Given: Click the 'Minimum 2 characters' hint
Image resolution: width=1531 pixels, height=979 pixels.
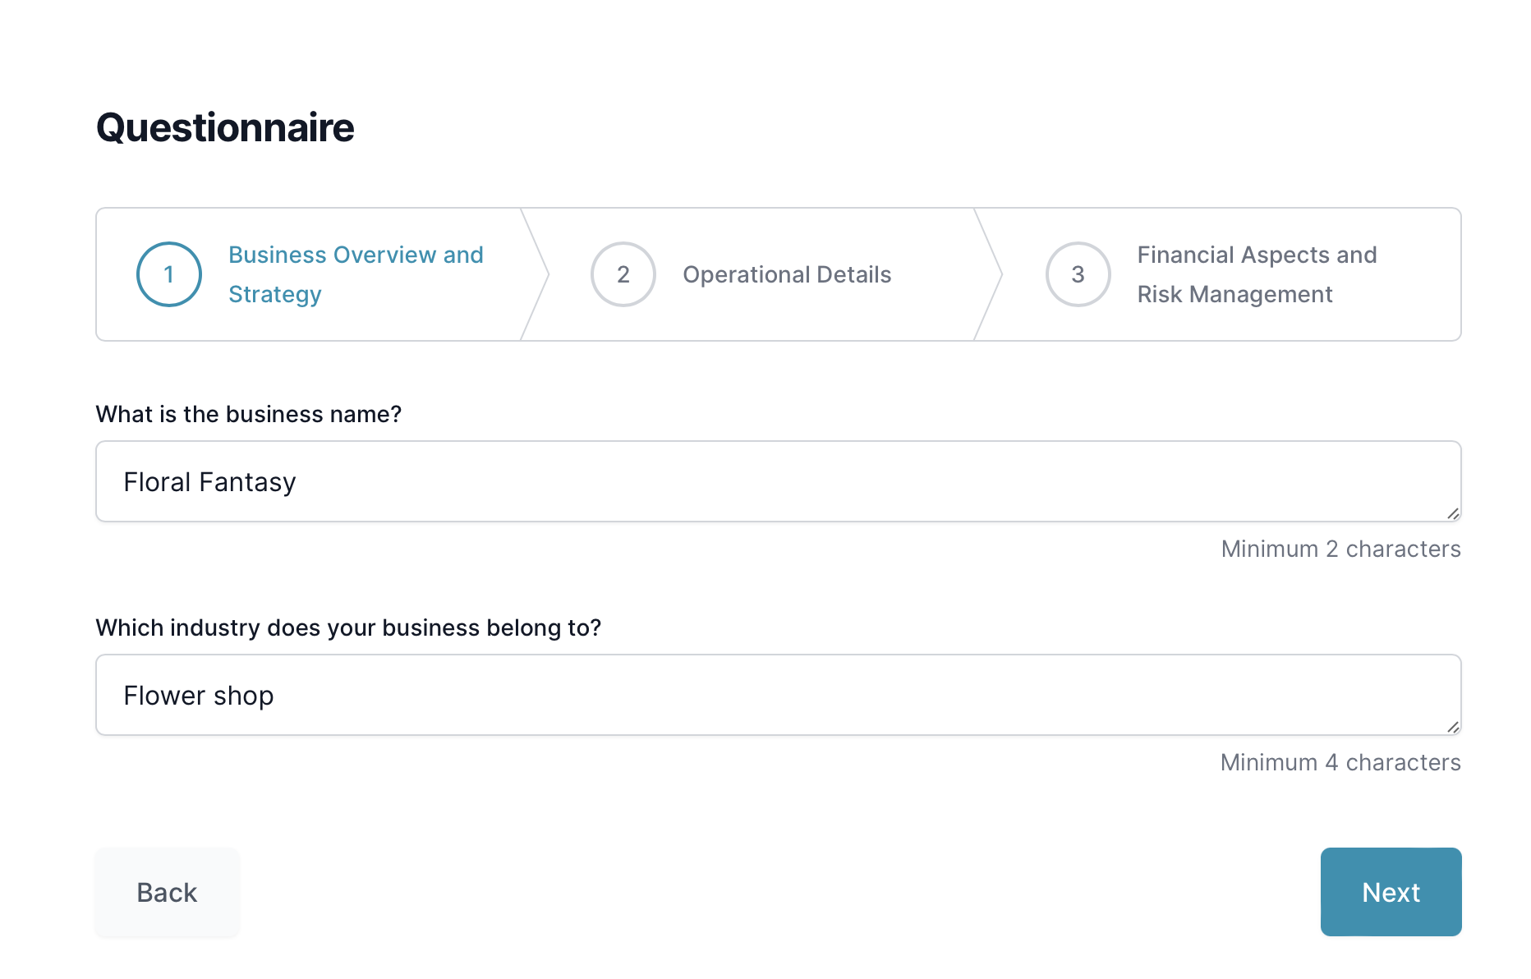Looking at the screenshot, I should (1340, 549).
